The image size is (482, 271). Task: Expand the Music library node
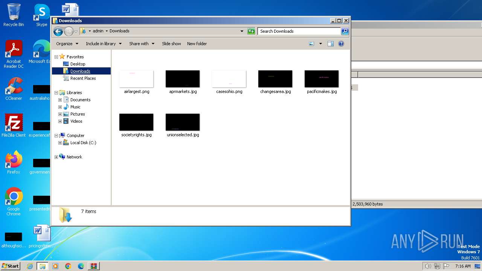tap(60, 107)
